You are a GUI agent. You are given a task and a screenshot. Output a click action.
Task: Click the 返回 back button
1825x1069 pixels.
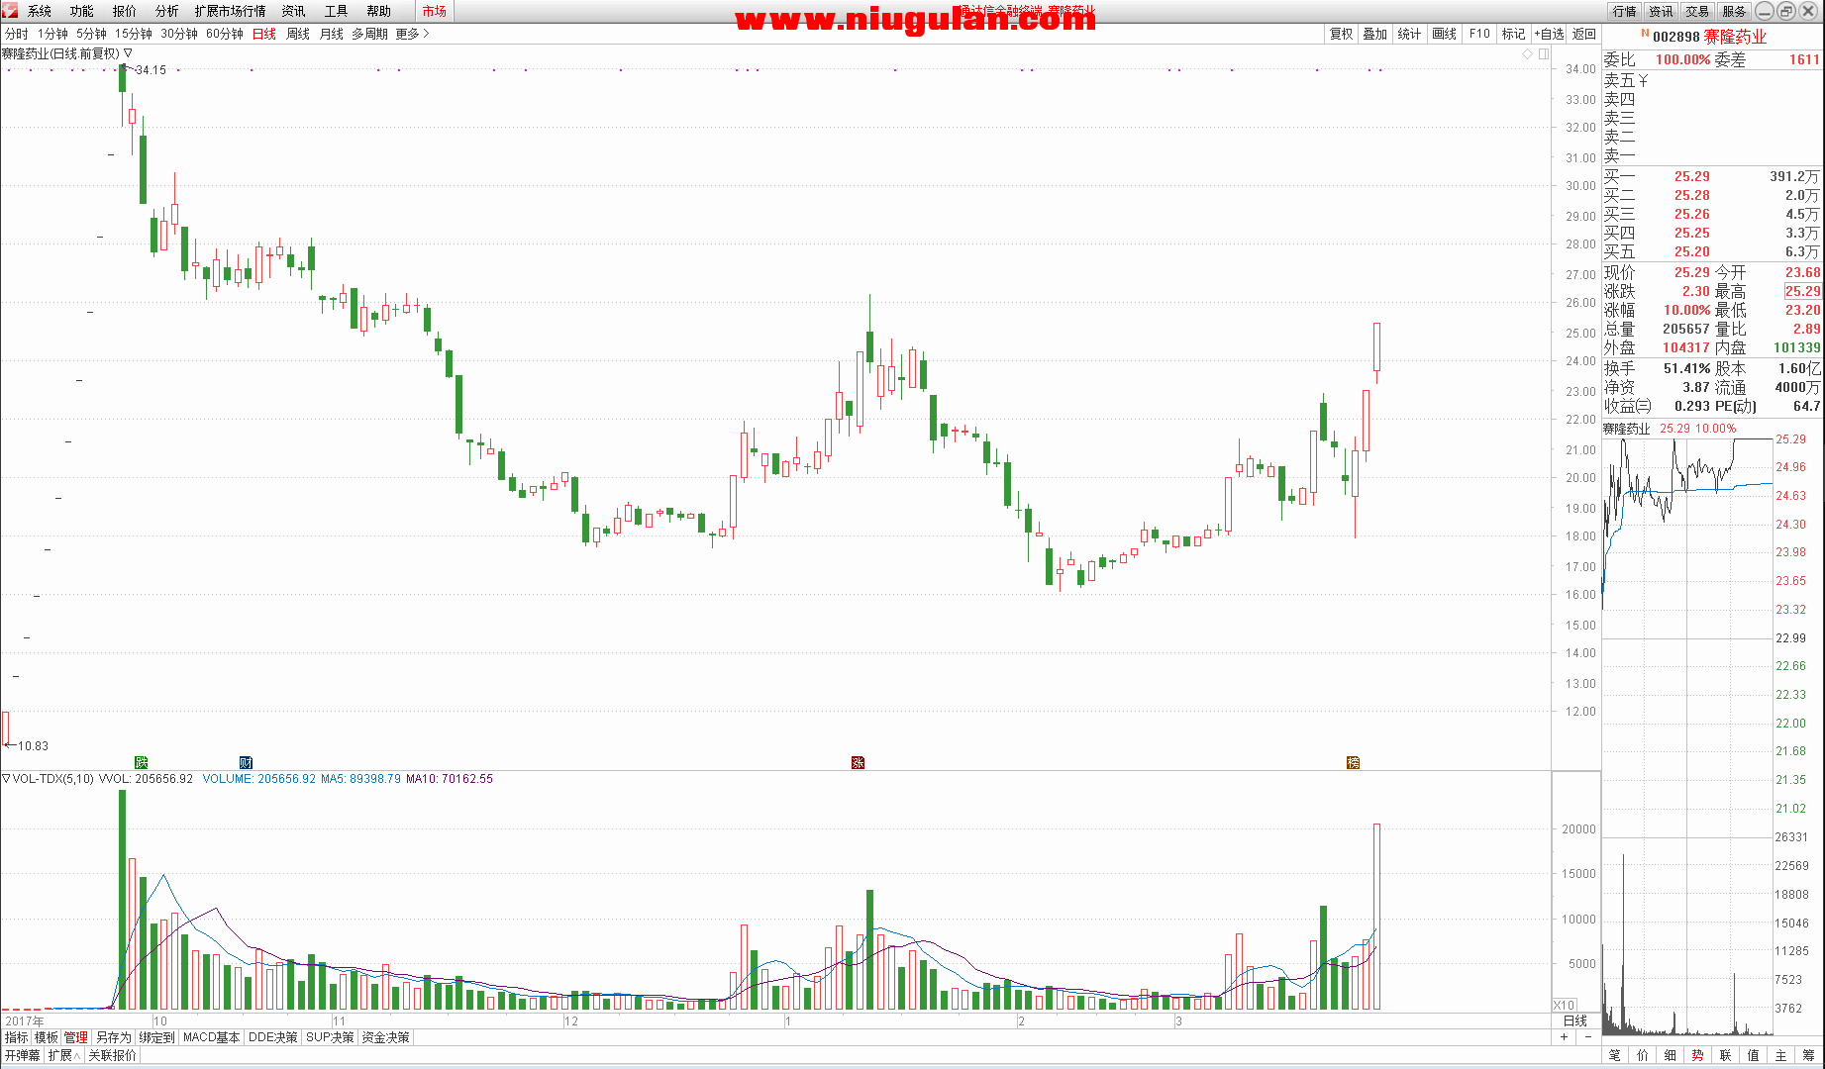point(1584,34)
